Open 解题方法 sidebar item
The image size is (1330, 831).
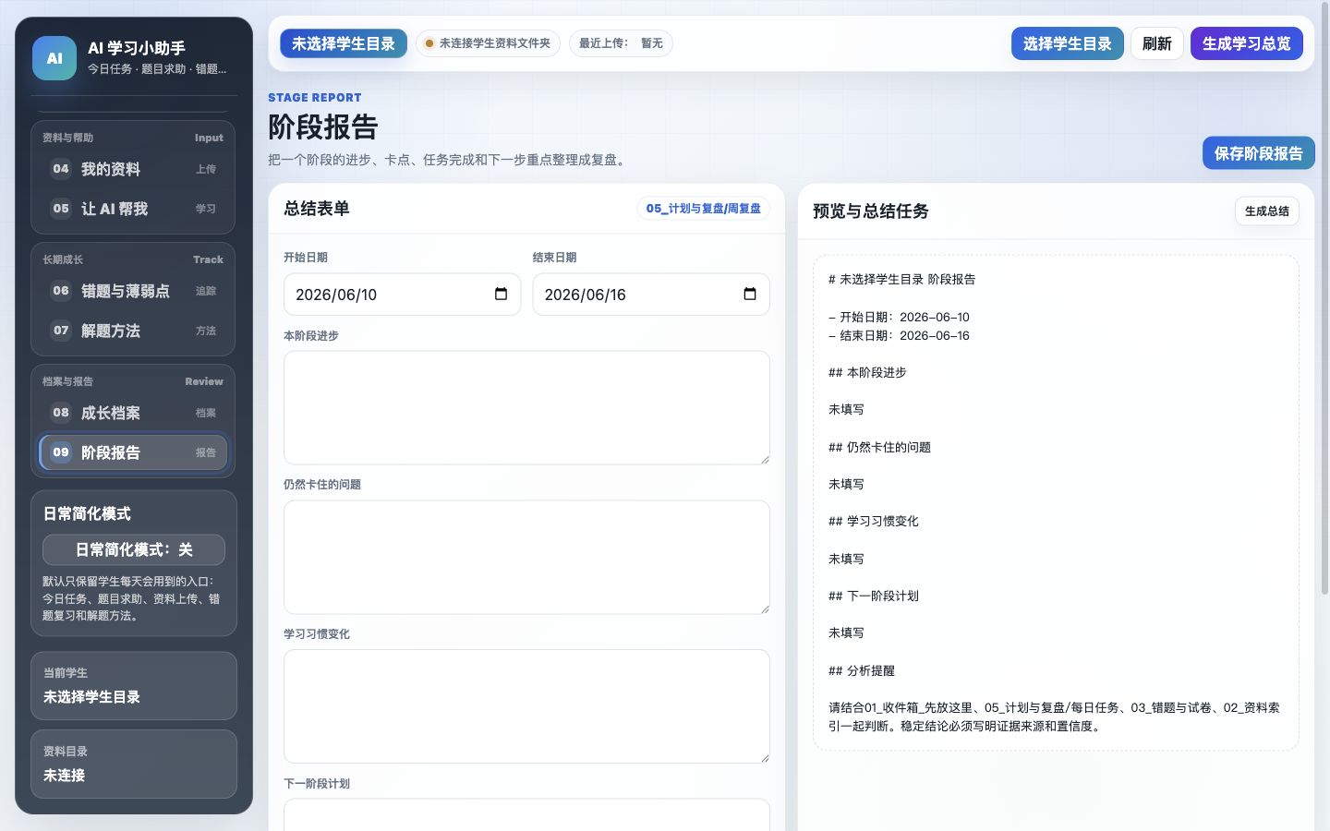tap(134, 331)
